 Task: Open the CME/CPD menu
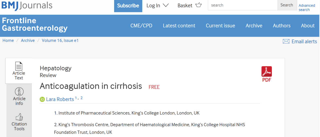141,26
